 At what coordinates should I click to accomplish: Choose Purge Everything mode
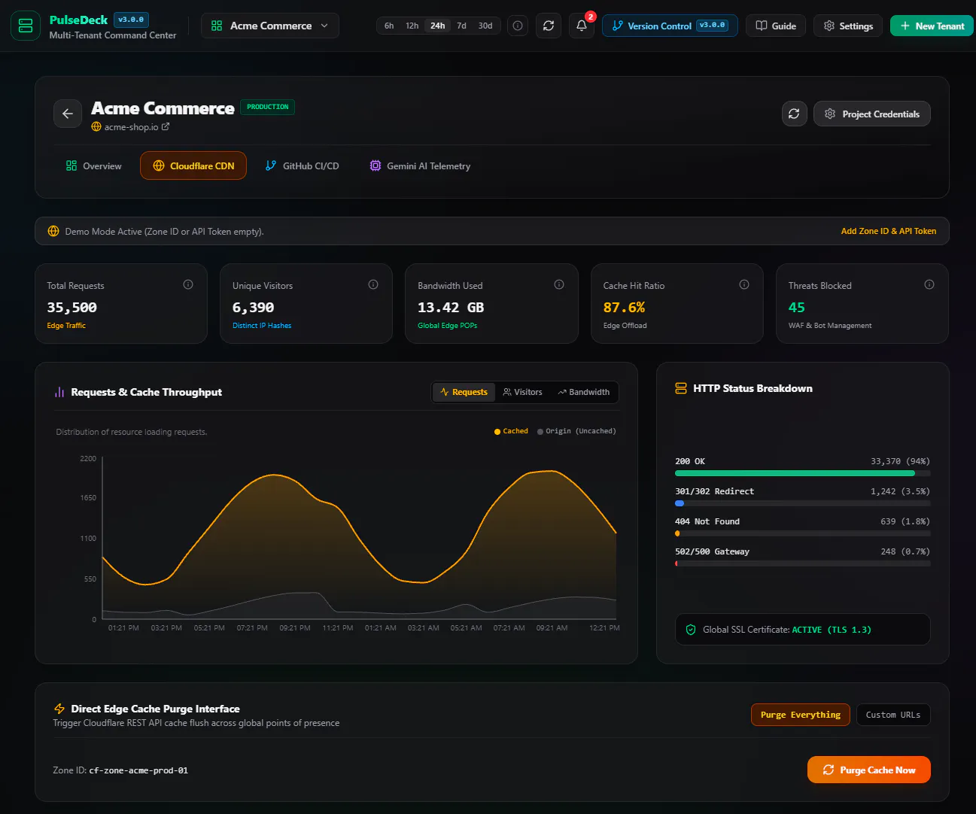[801, 715]
